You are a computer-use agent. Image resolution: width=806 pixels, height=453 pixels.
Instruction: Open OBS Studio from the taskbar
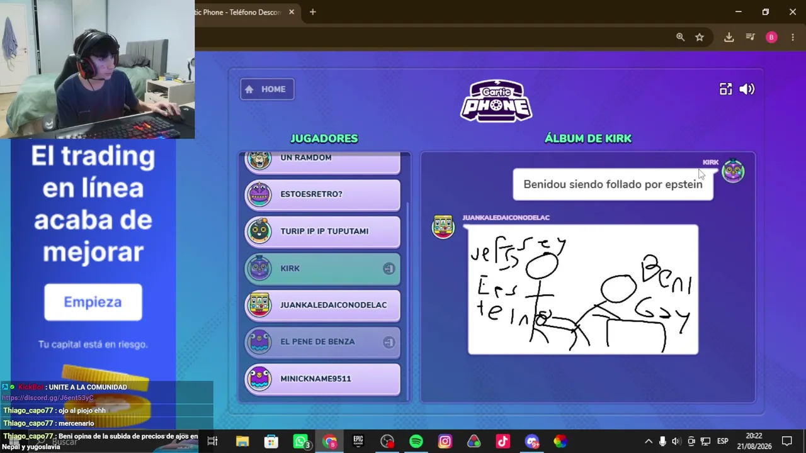(x=387, y=442)
